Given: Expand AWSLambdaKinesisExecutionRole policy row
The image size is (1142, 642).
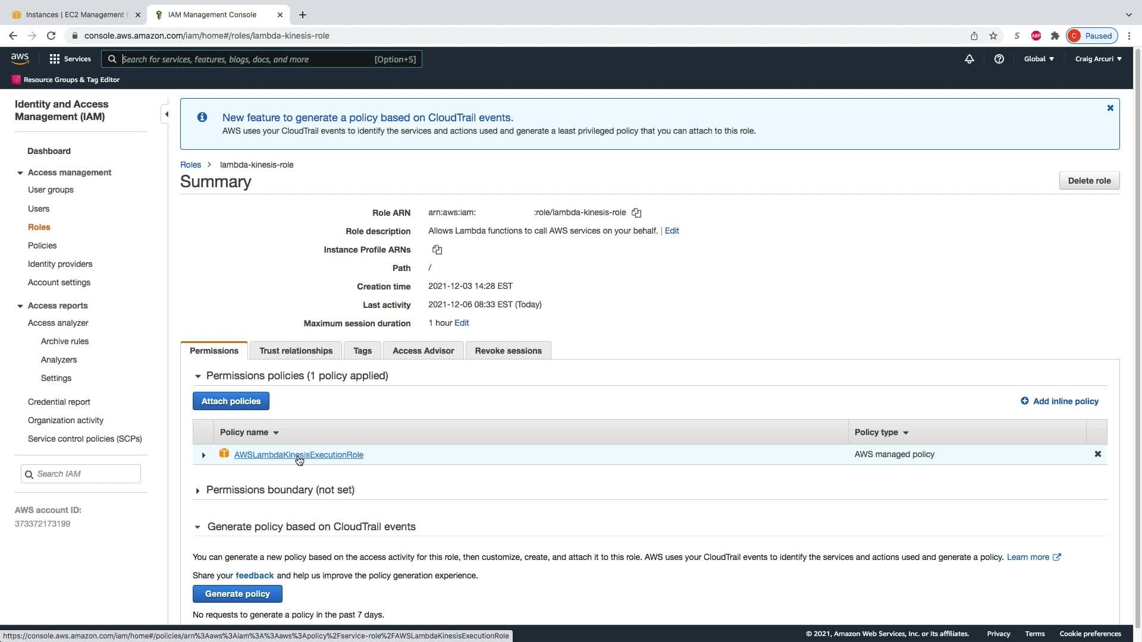Looking at the screenshot, I should pos(203,455).
